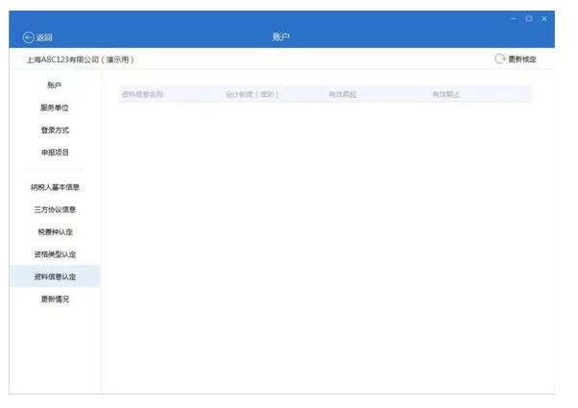Image resolution: width=578 pixels, height=408 pixels.
Task: Select 服务单位 in the sidebar
Action: [55, 108]
